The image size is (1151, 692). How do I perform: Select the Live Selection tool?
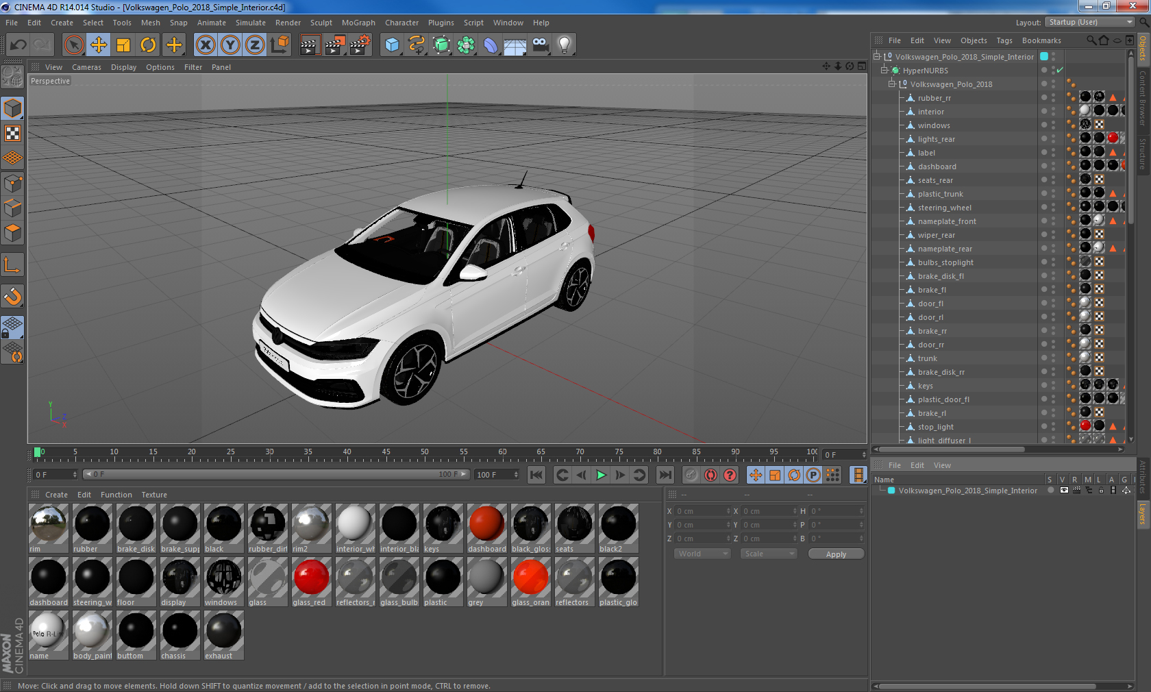click(73, 45)
